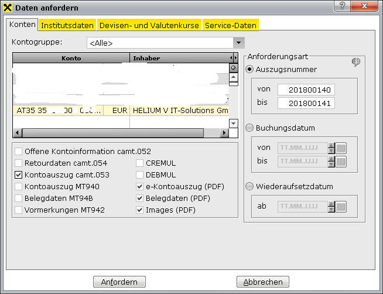
Task: Toggle e-Kontoauszug (PDF) checkbox
Action: [140, 186]
